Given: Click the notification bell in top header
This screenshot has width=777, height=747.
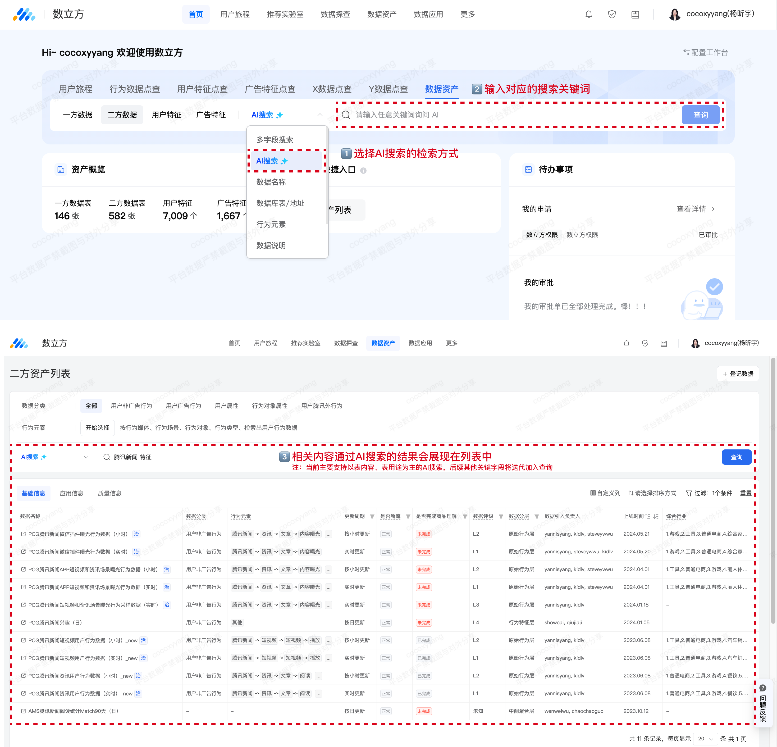Looking at the screenshot, I should (588, 15).
